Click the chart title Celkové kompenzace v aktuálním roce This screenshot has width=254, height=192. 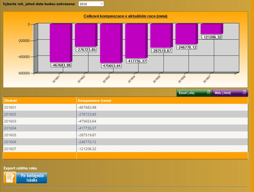125,16
